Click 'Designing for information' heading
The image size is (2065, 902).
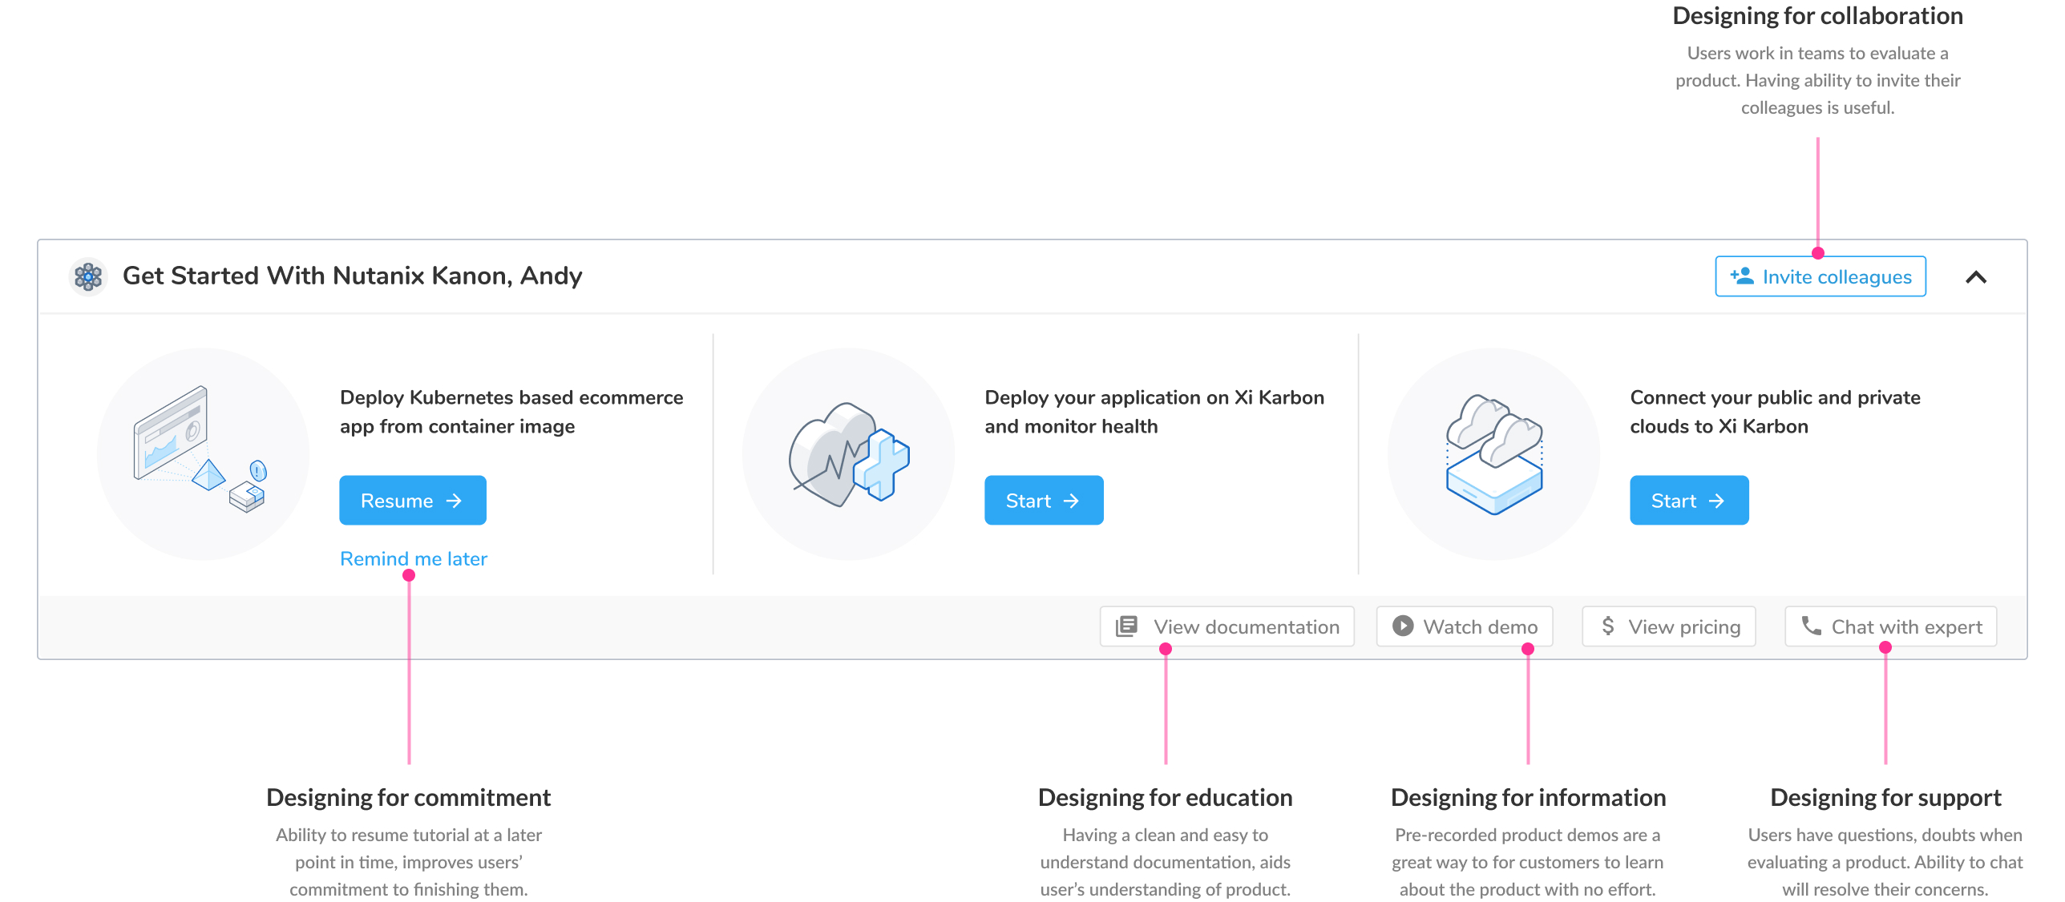1528,798
